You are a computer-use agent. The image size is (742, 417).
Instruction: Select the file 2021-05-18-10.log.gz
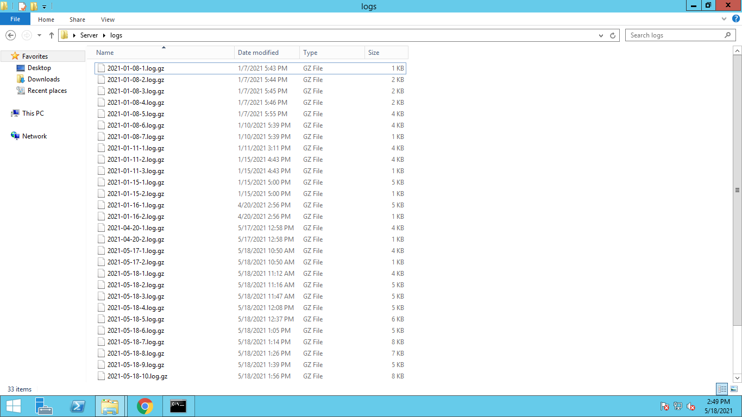[250, 376]
